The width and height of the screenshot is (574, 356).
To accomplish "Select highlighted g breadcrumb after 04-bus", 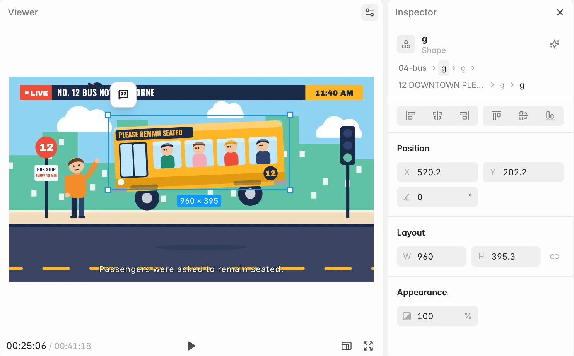I will point(444,68).
